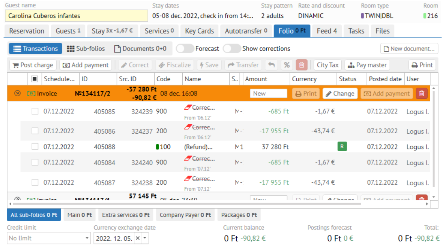Click the Post charge button
Image resolution: width=446 pixels, height=252 pixels.
click(x=33, y=65)
